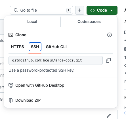
Task: Click the ZIP file icon
Action: [11, 100]
